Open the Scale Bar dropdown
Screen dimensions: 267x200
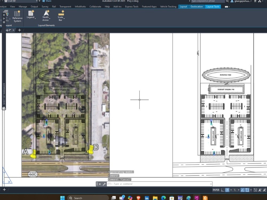point(64,19)
